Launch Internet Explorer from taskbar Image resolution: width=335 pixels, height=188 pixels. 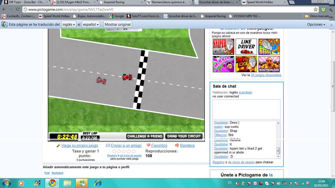click(98, 183)
